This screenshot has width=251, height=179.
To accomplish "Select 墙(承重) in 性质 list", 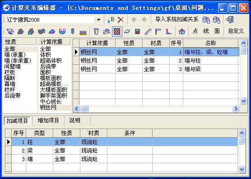I will [x=15, y=55].
